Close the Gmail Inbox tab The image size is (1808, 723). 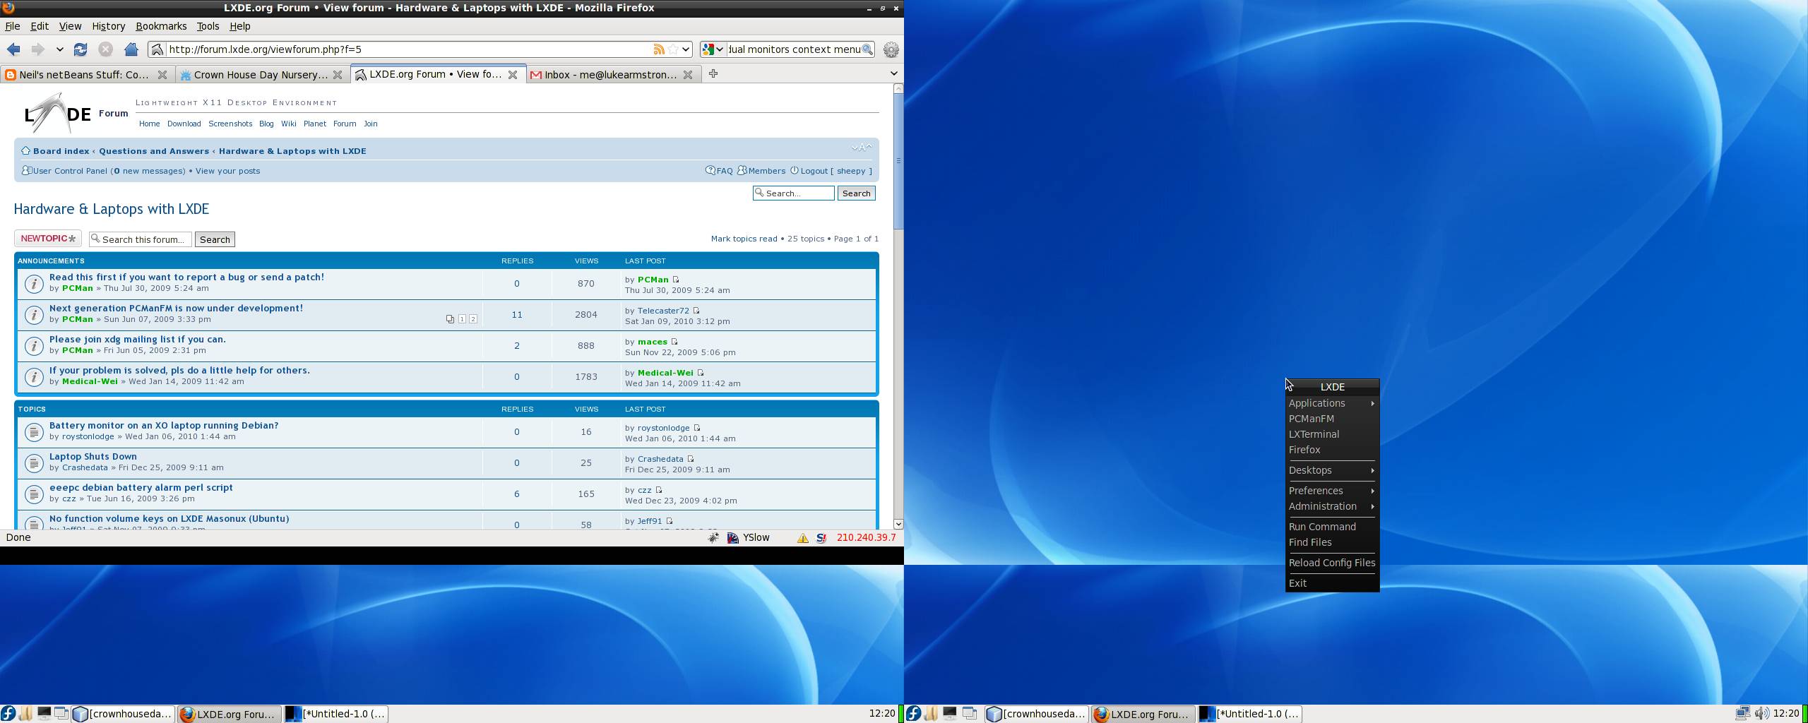688,74
